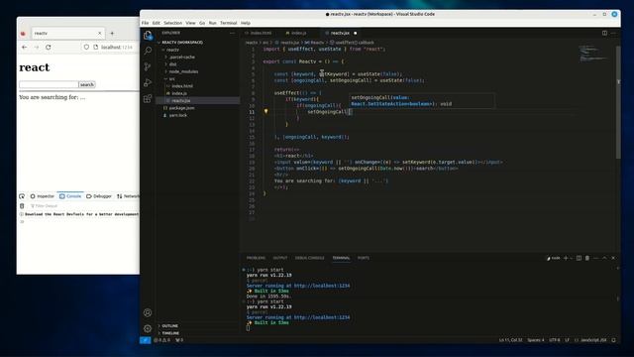Split the terminal pane
Image resolution: width=634 pixels, height=357 pixels.
coord(579,258)
